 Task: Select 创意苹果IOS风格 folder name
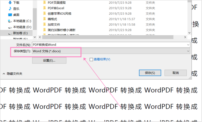click(x=60, y=14)
